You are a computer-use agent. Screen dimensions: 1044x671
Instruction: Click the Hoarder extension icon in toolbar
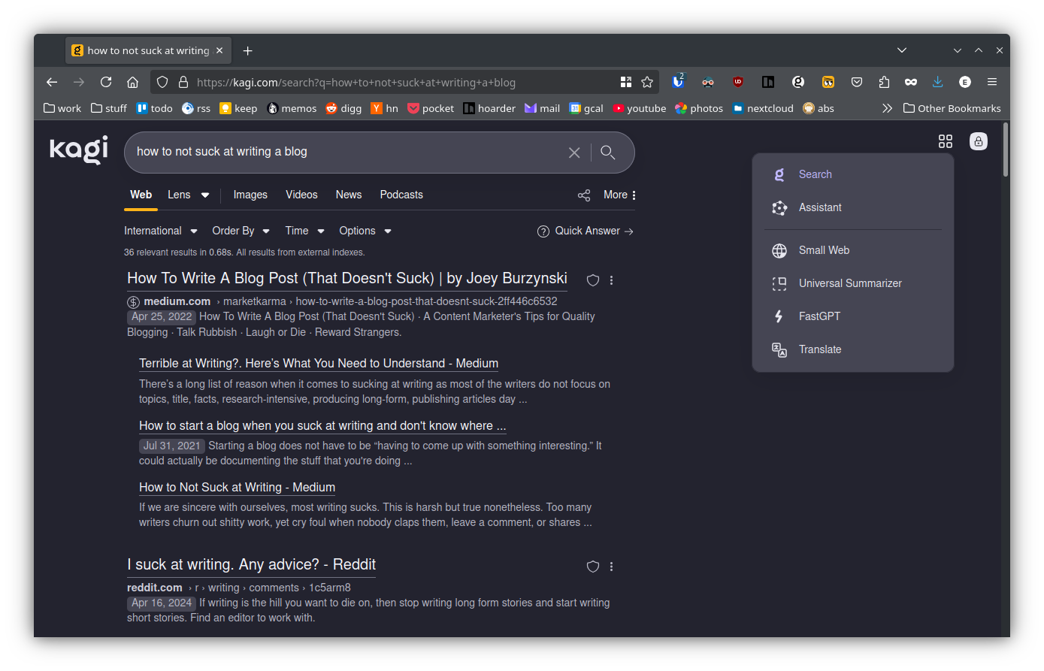tap(768, 82)
